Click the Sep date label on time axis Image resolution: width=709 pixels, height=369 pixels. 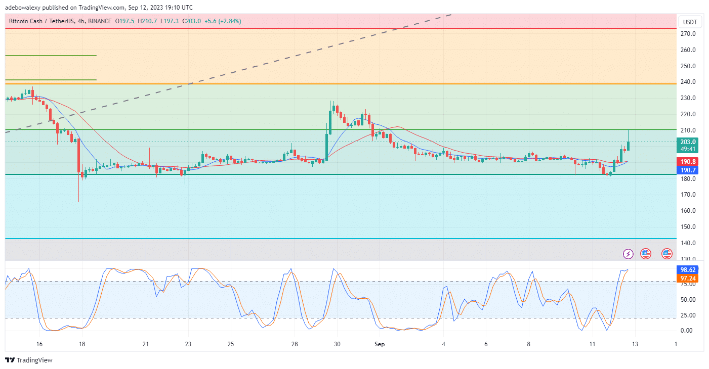[x=380, y=344]
